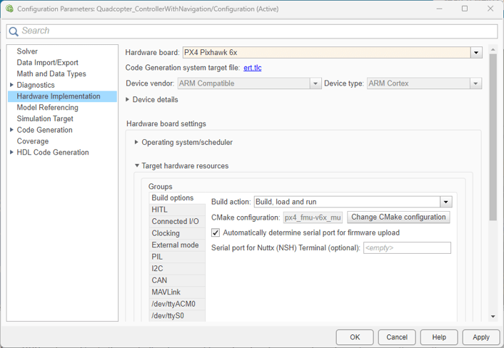Screen dimensions: 504x348
Task: Click the scrollbar up arrow
Action: [493, 49]
